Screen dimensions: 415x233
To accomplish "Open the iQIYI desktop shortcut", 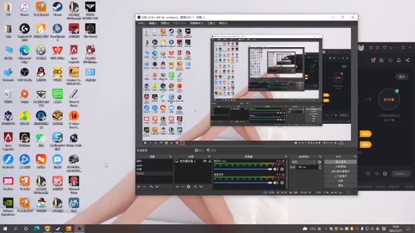I will click(x=58, y=96).
